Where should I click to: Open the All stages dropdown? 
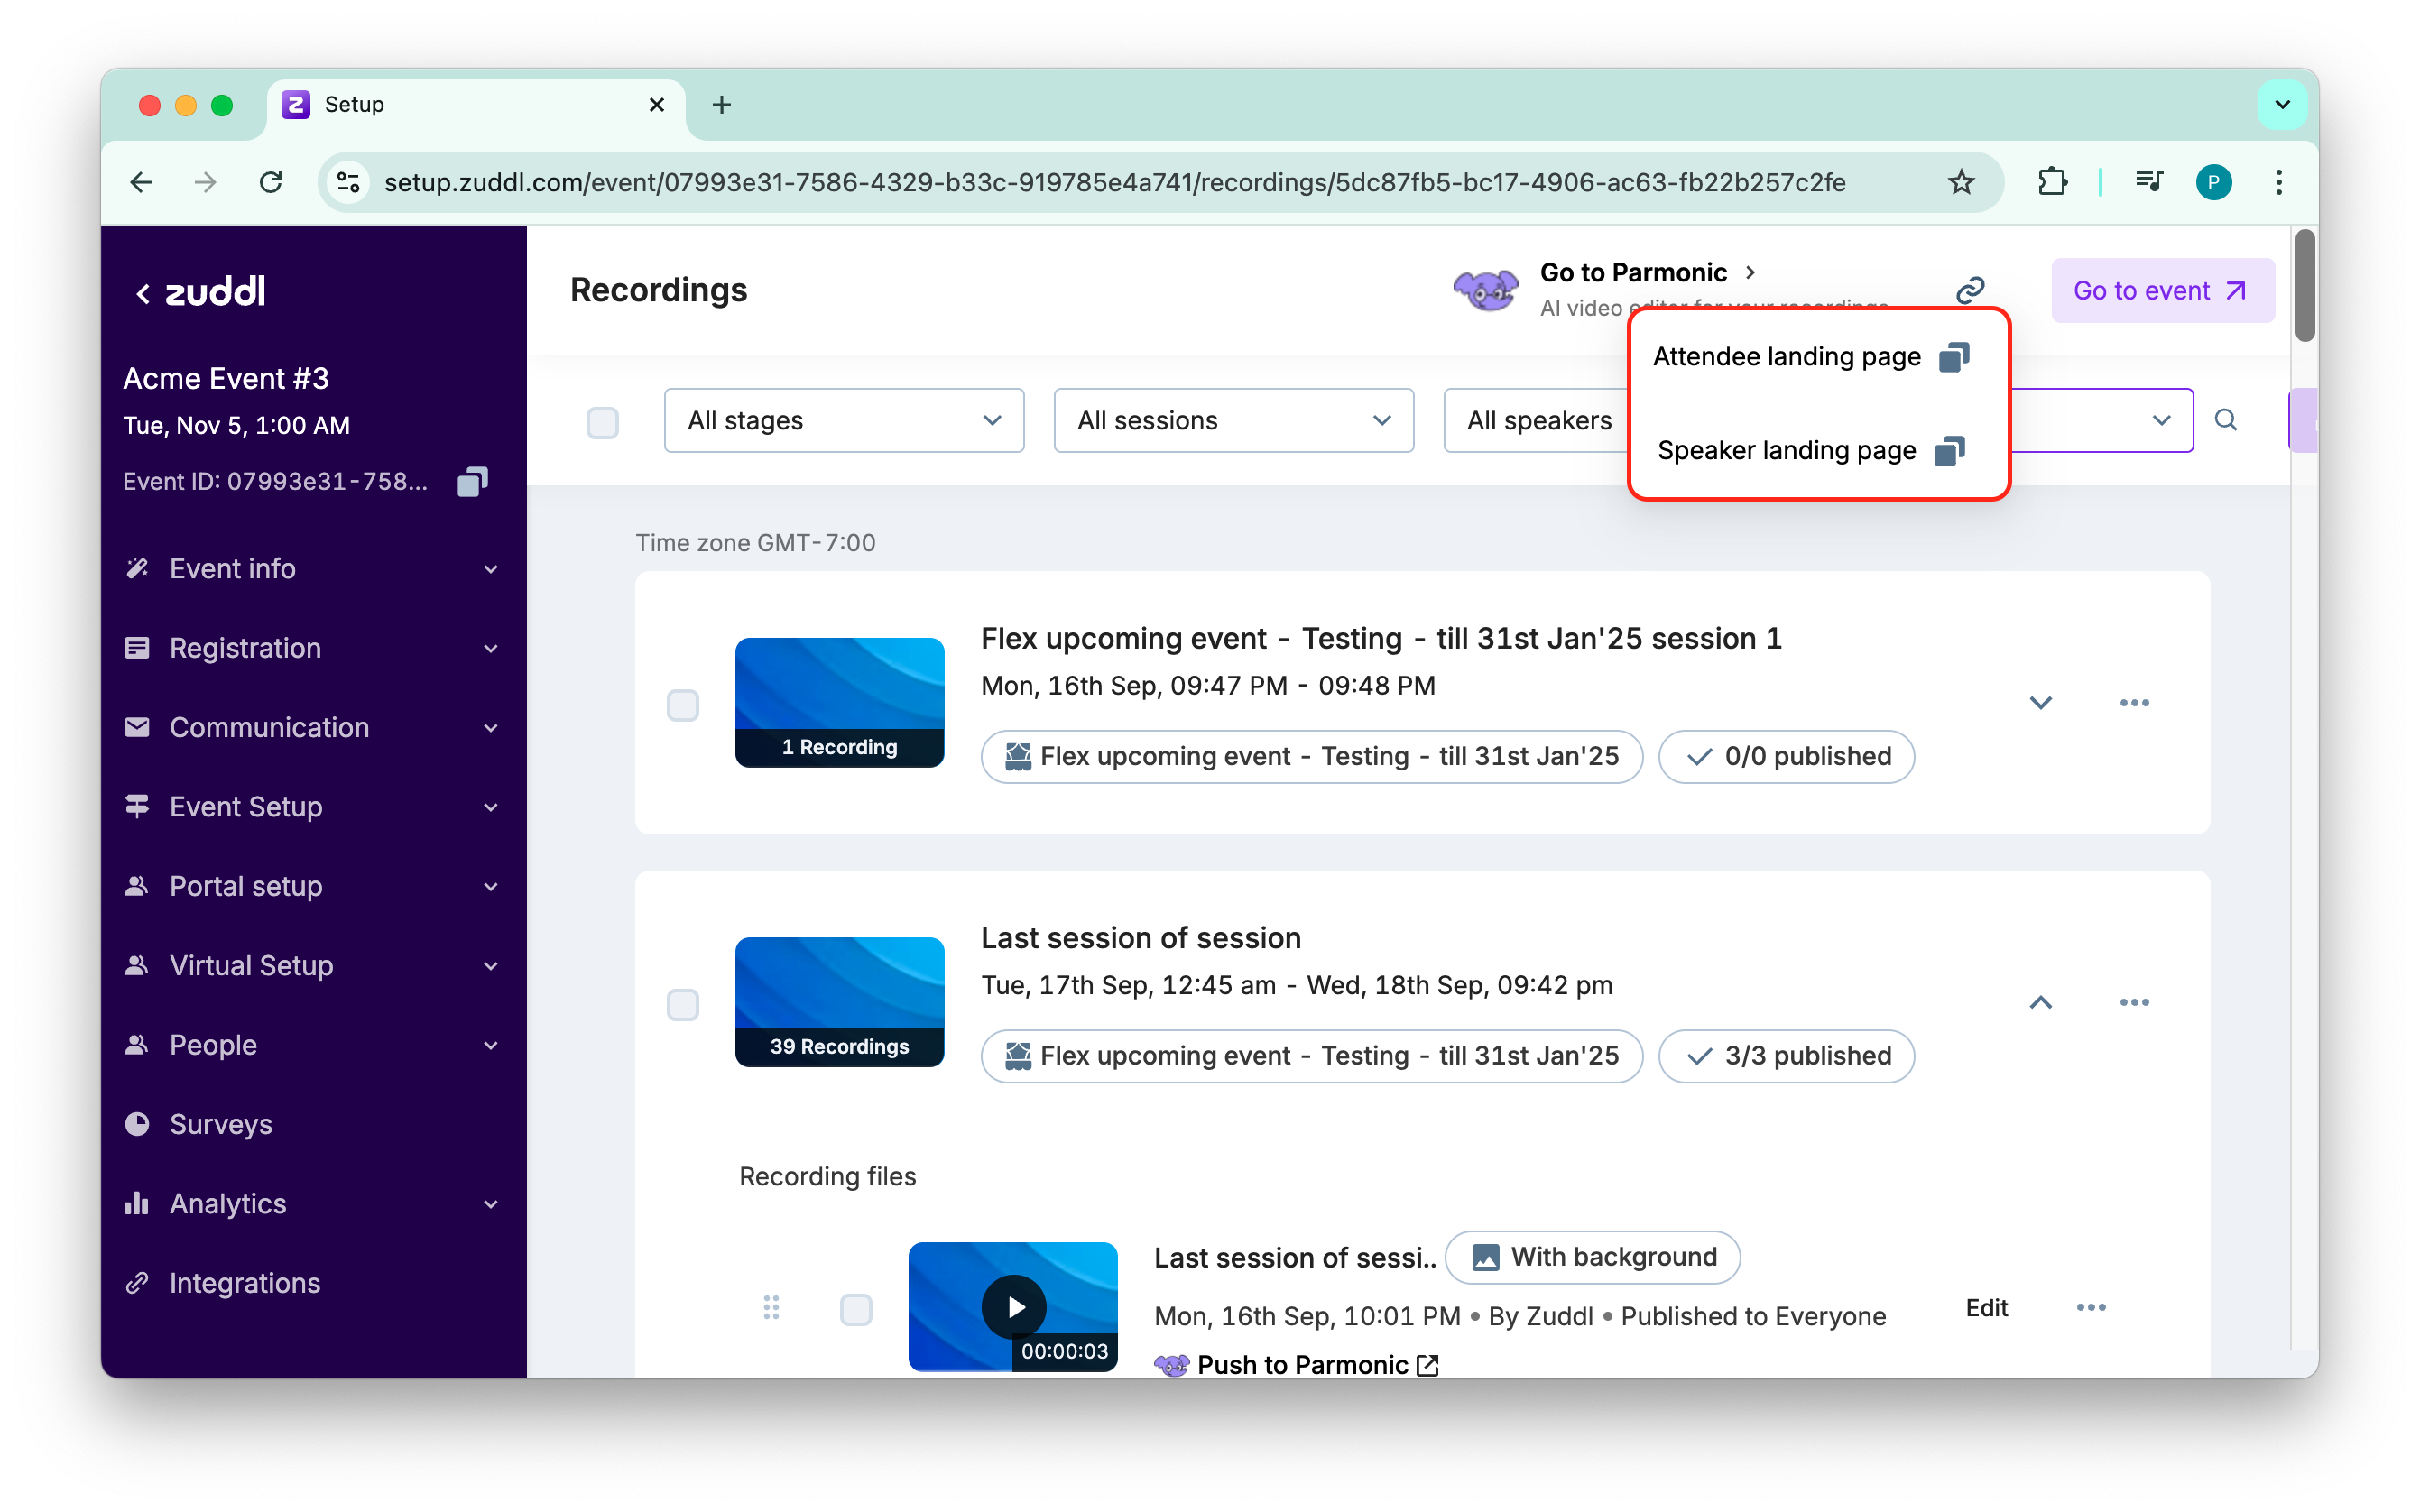[843, 421]
